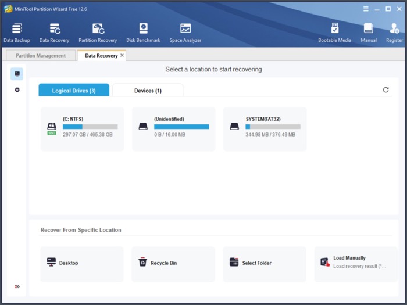Select the (Unidentified) drive card
407x305 pixels.
pos(174,129)
